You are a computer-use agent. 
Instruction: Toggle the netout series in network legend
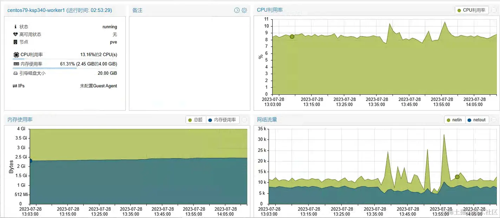pyautogui.click(x=476, y=120)
